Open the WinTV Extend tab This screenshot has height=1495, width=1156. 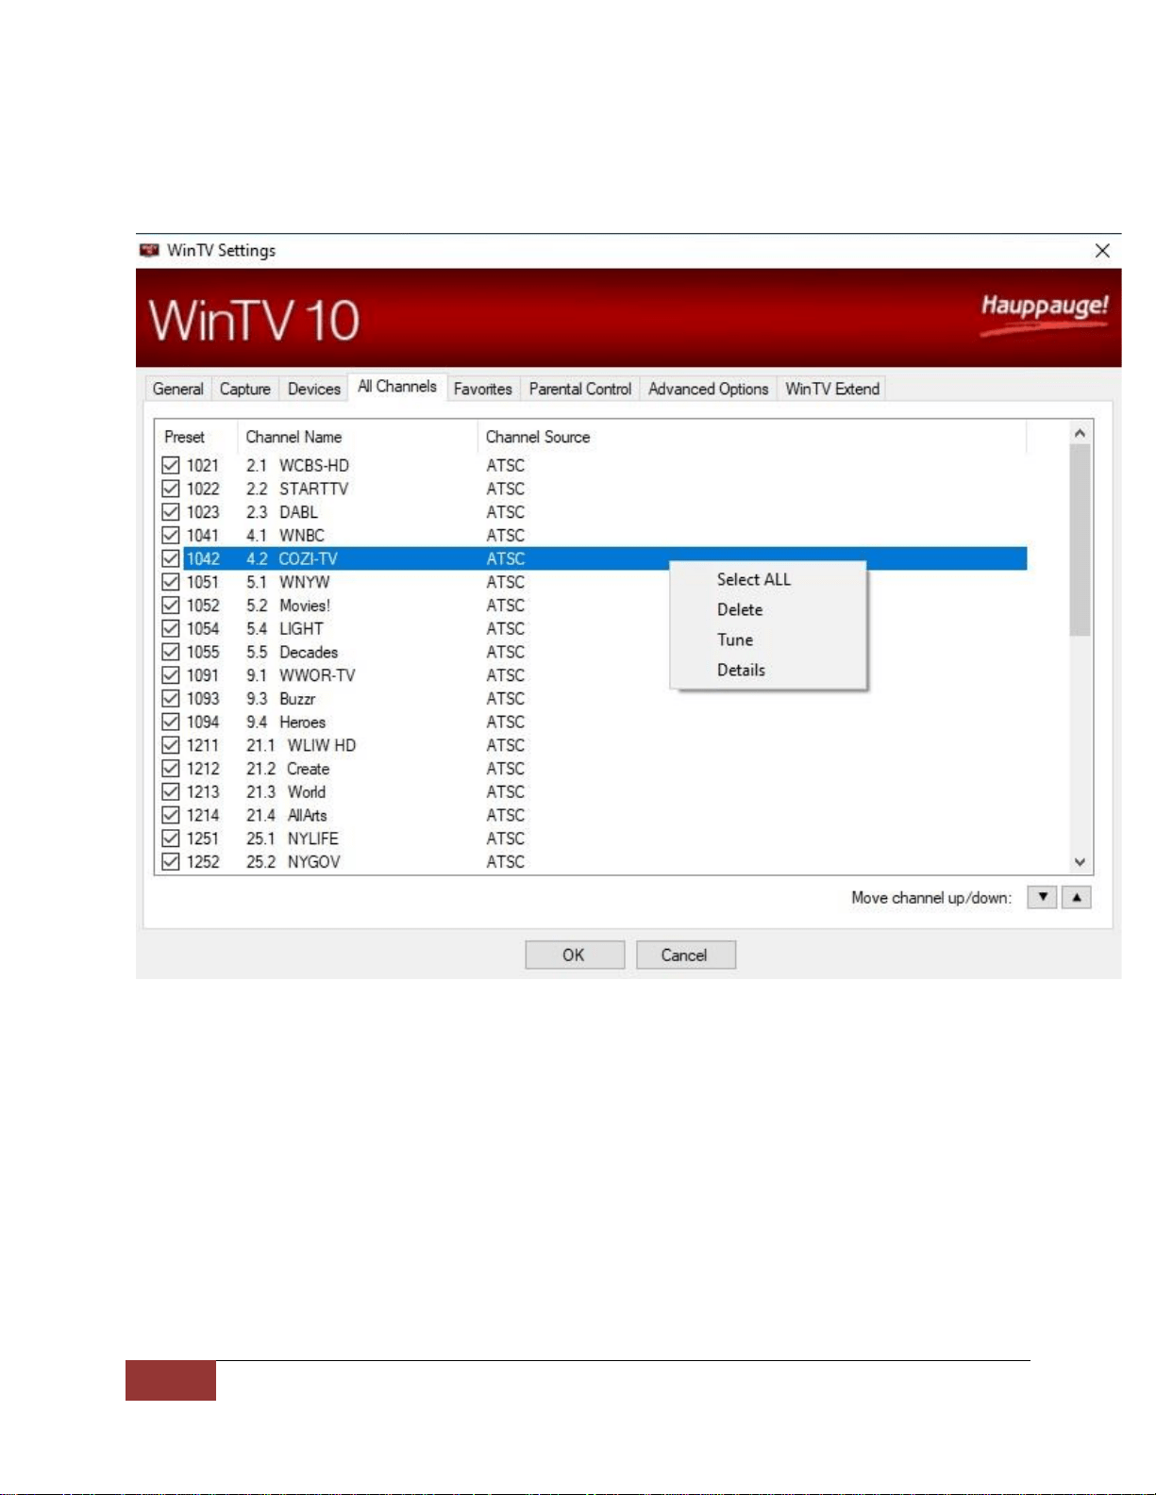(831, 389)
